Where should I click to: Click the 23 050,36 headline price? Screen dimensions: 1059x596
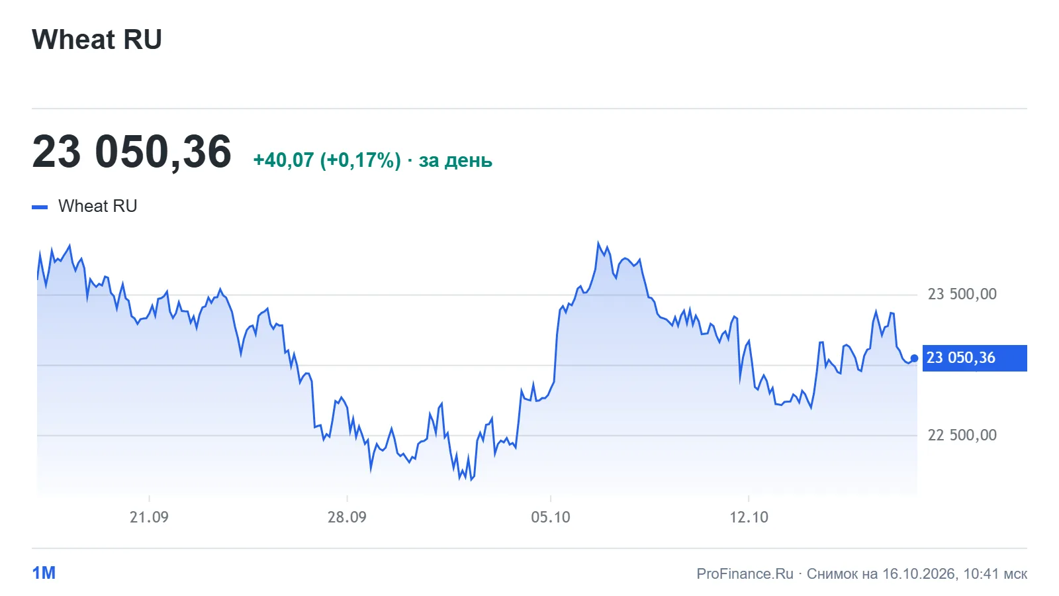coord(132,152)
